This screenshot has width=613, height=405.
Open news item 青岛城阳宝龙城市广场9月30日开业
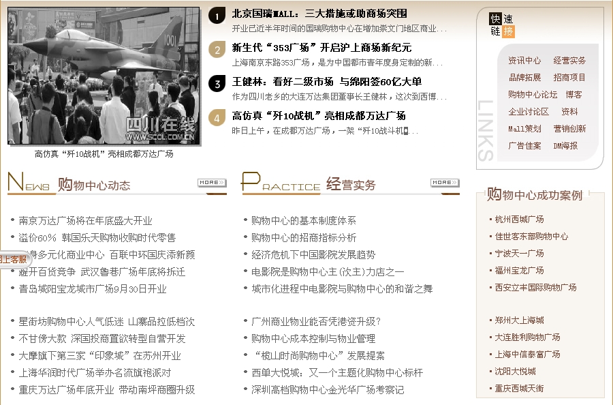pyautogui.click(x=93, y=289)
